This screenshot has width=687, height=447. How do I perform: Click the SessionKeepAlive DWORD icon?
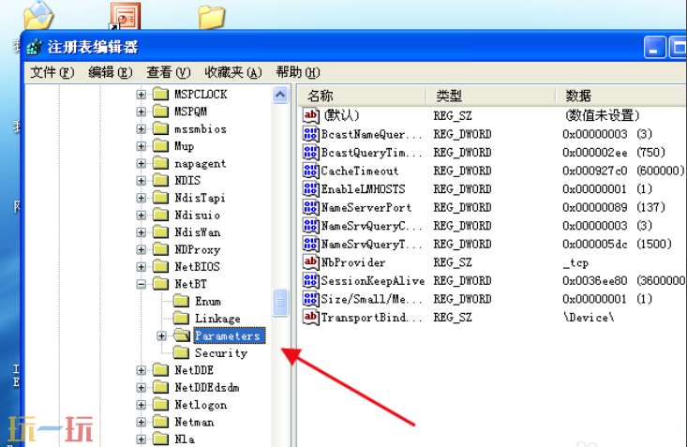pos(310,281)
